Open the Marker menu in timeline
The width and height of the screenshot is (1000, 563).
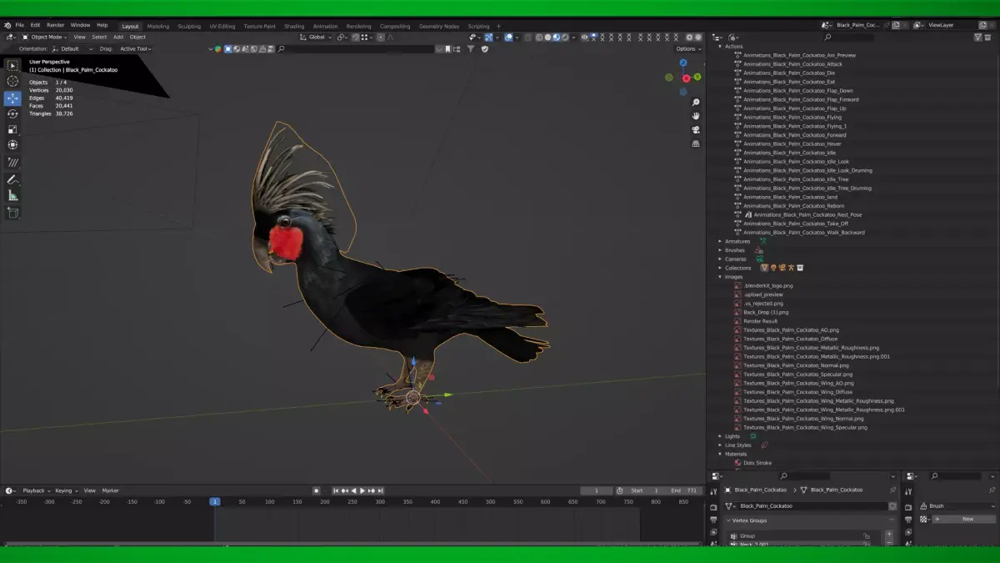110,490
